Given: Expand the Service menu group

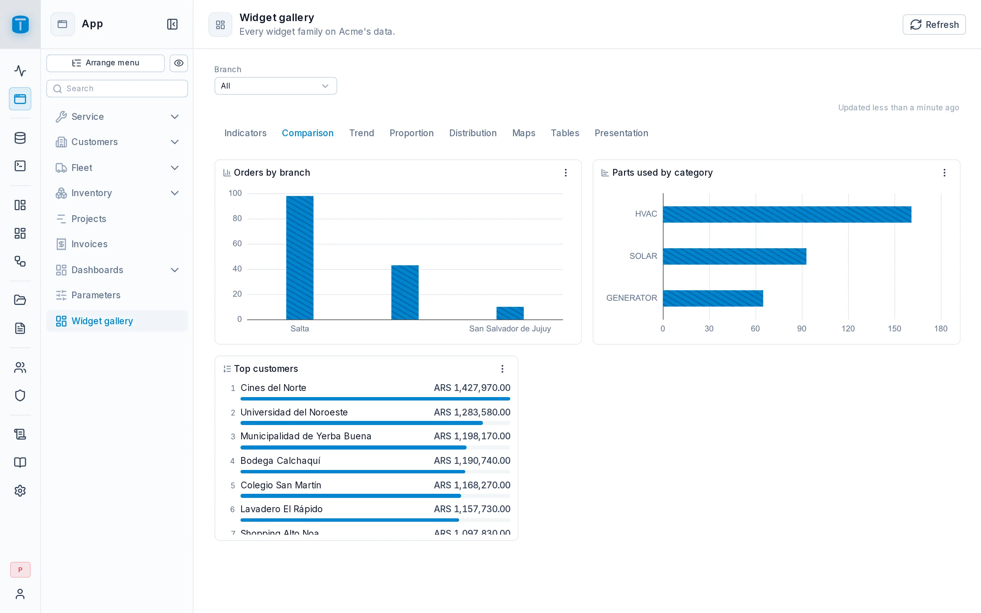Looking at the screenshot, I should 117,117.
